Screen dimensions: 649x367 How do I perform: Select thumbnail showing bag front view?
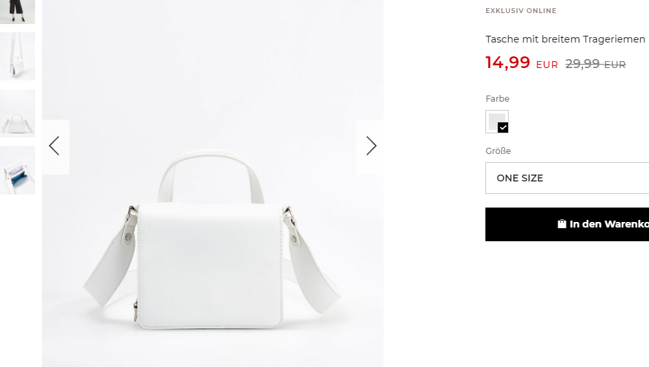(17, 113)
